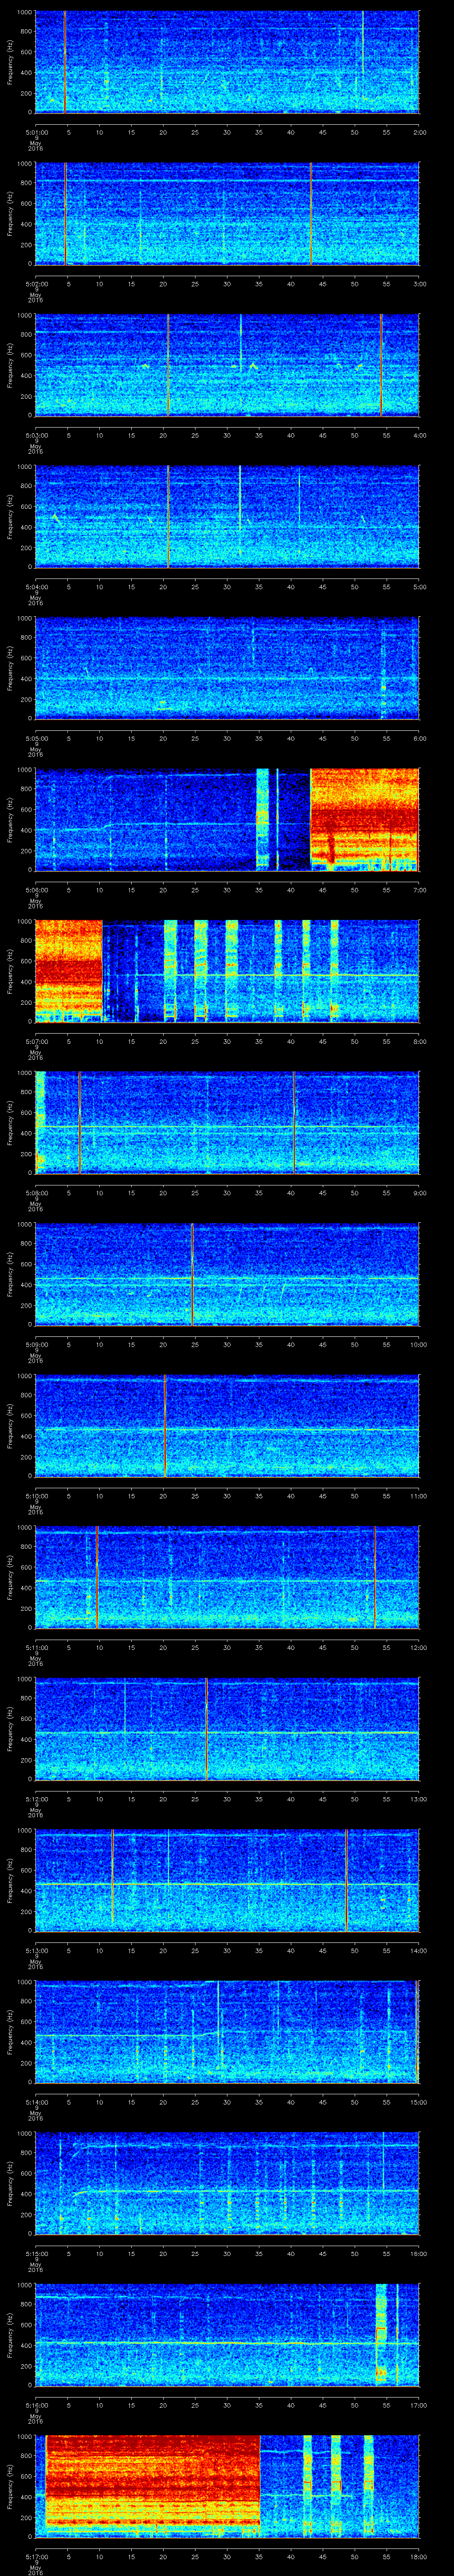Click the 5:13:00 start time label
454x2576 pixels.
pos(36,1950)
